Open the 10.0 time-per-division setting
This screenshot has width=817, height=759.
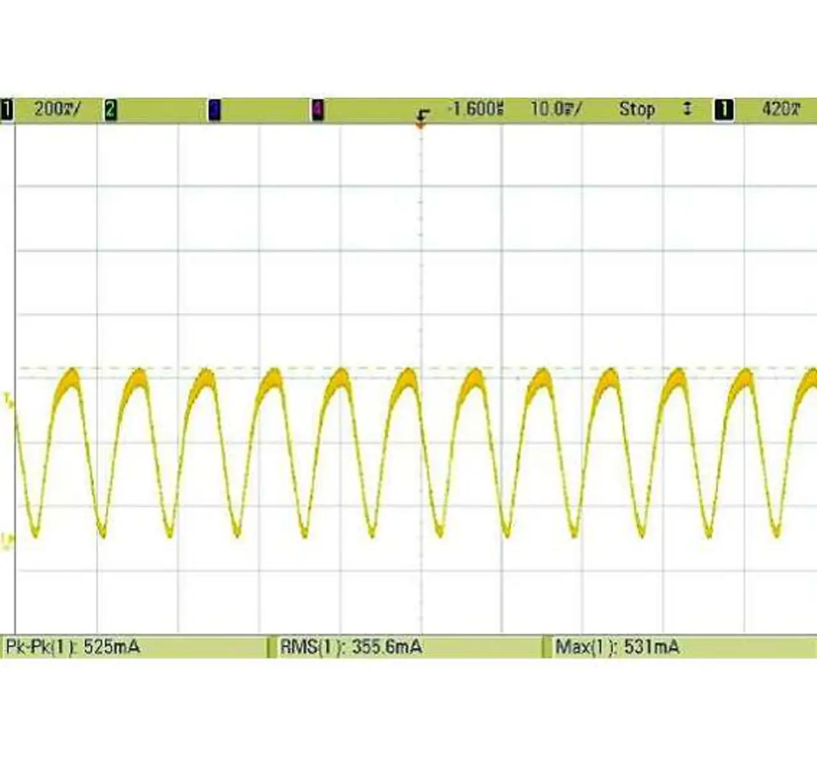556,109
